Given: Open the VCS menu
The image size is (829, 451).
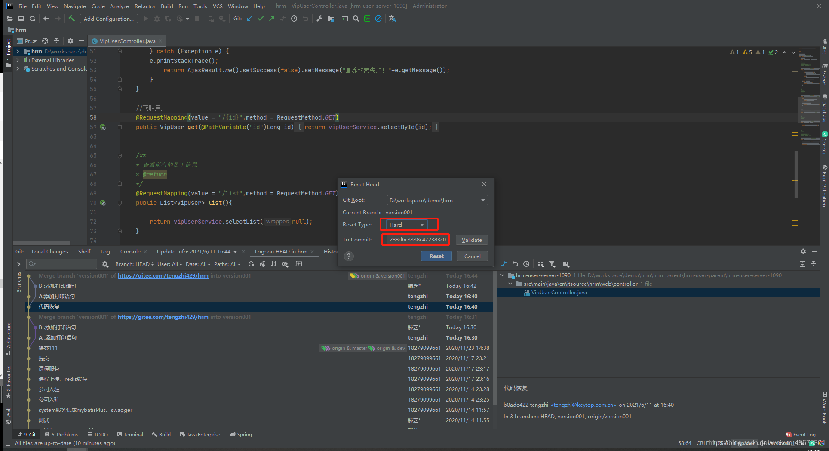Looking at the screenshot, I should coord(218,6).
